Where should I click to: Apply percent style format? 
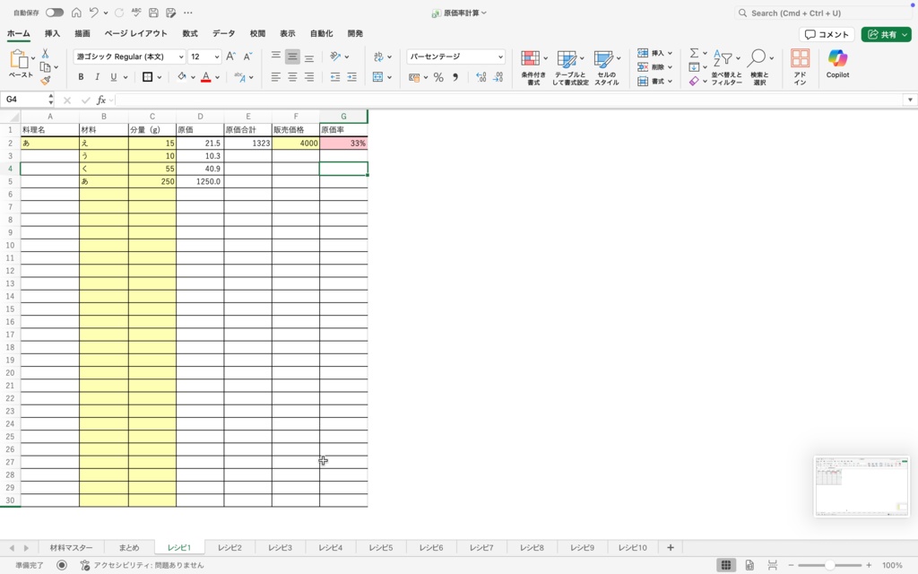[438, 77]
